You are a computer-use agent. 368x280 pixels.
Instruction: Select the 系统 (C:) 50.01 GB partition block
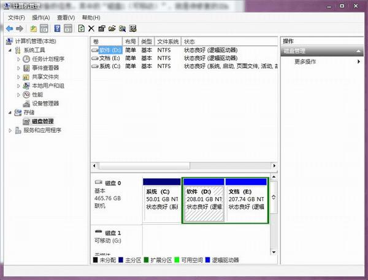162,200
